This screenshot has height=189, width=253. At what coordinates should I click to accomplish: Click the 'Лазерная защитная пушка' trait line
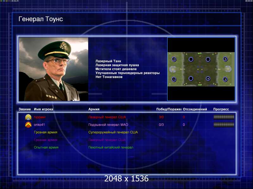point(117,65)
